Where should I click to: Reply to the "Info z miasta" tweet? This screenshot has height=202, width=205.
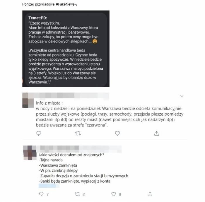click(39, 133)
